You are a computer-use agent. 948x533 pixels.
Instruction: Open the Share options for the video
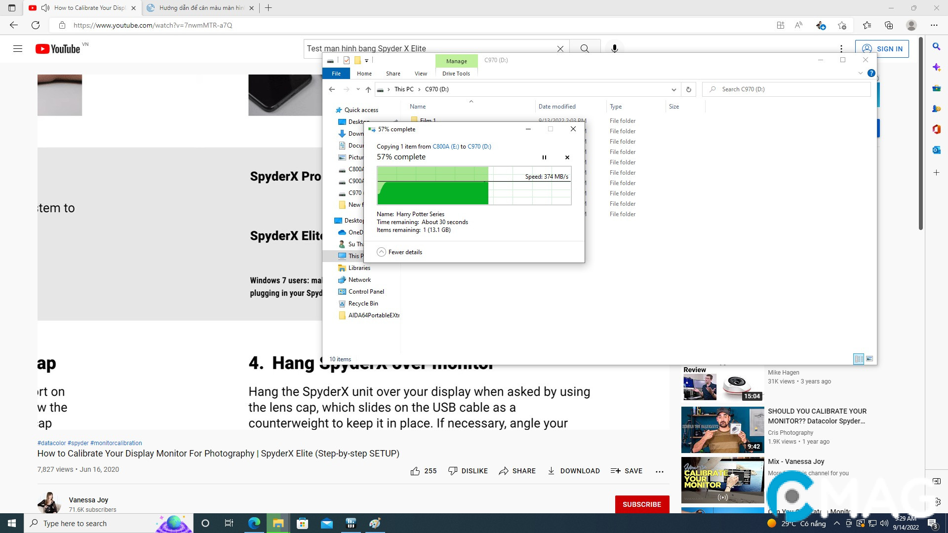517,471
